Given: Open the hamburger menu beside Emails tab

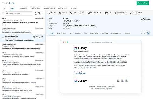Looking at the screenshot, I should pos(5,8).
